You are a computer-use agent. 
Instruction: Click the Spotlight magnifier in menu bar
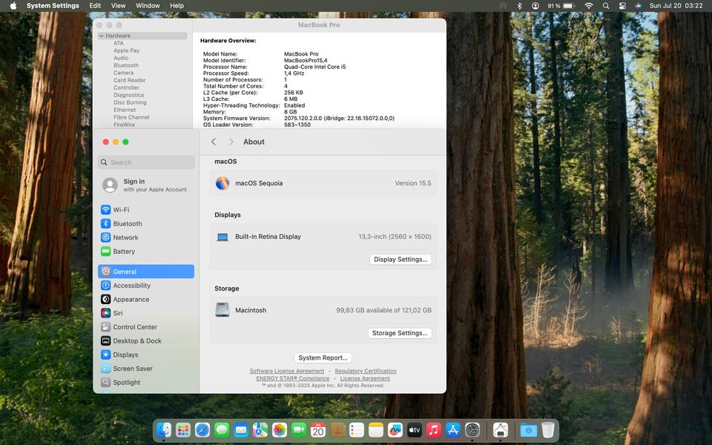tap(607, 6)
